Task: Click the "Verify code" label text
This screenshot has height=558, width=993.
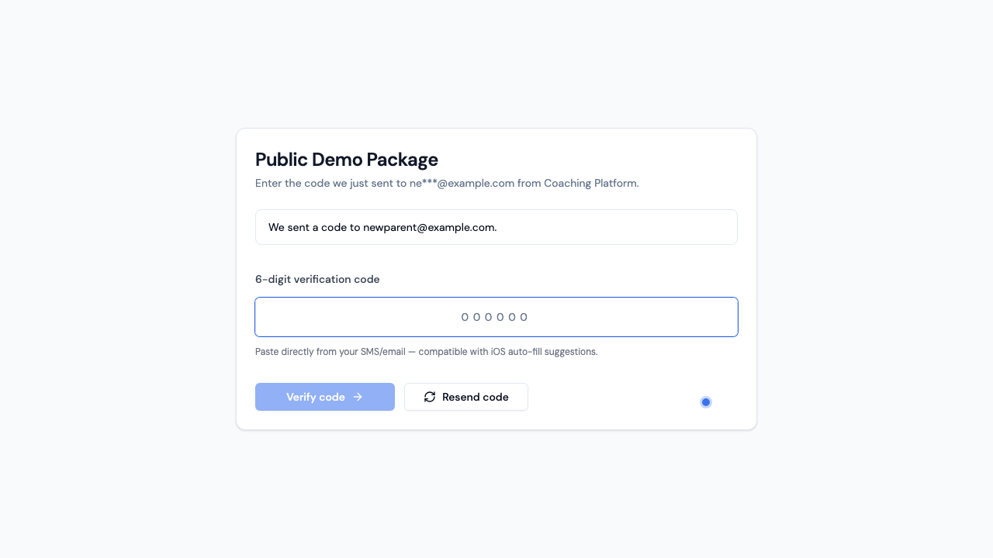Action: point(315,397)
